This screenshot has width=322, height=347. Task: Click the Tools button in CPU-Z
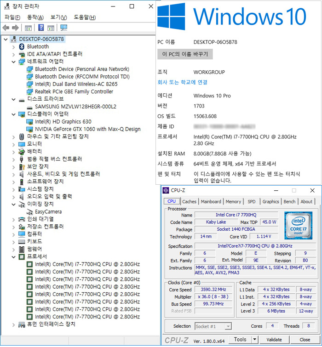click(x=240, y=340)
